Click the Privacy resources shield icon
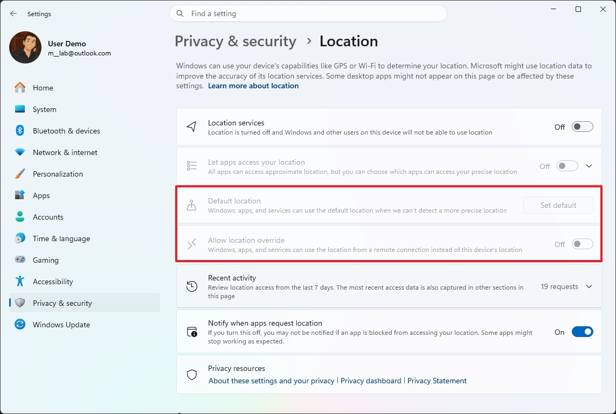 [192, 375]
